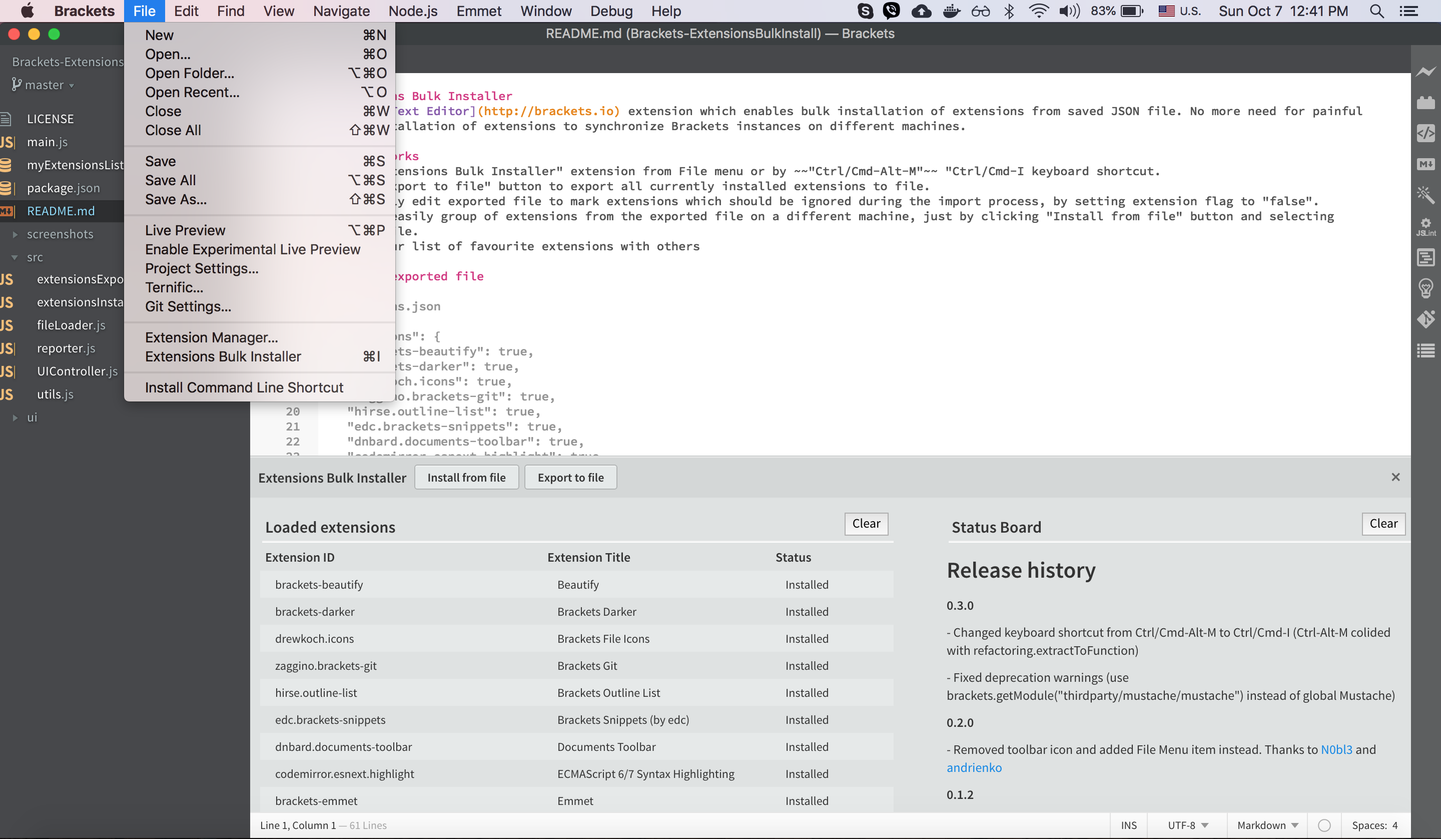This screenshot has width=1441, height=839.
Task: Toggle the Outline List icon in sidebar
Action: click(x=1425, y=350)
